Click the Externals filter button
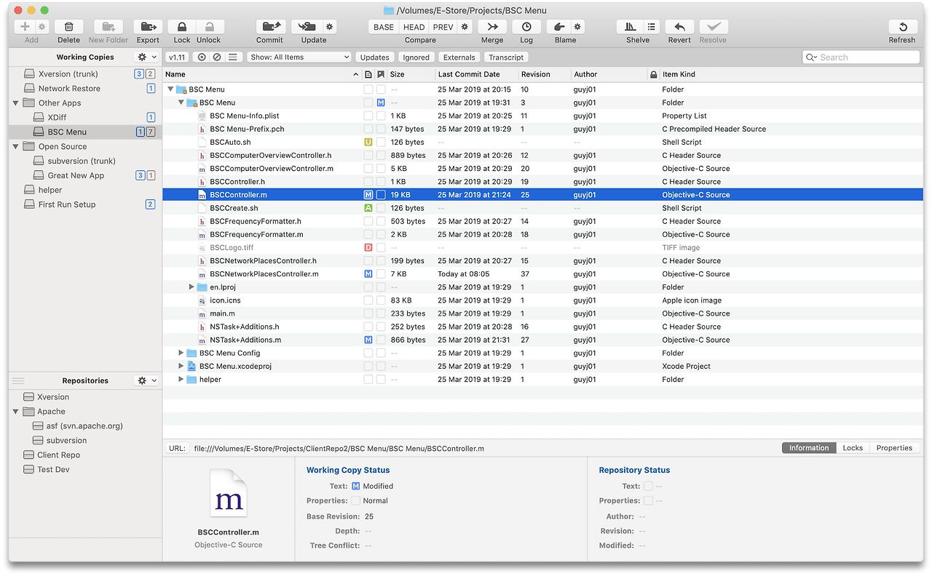Screen dimensions: 932x576 (459, 57)
